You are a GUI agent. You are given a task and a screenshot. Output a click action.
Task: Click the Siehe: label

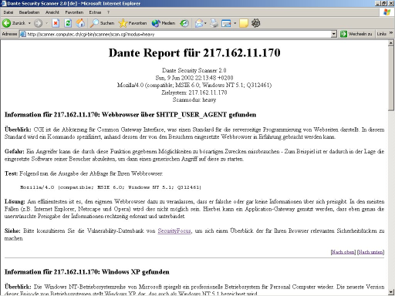tap(12, 230)
